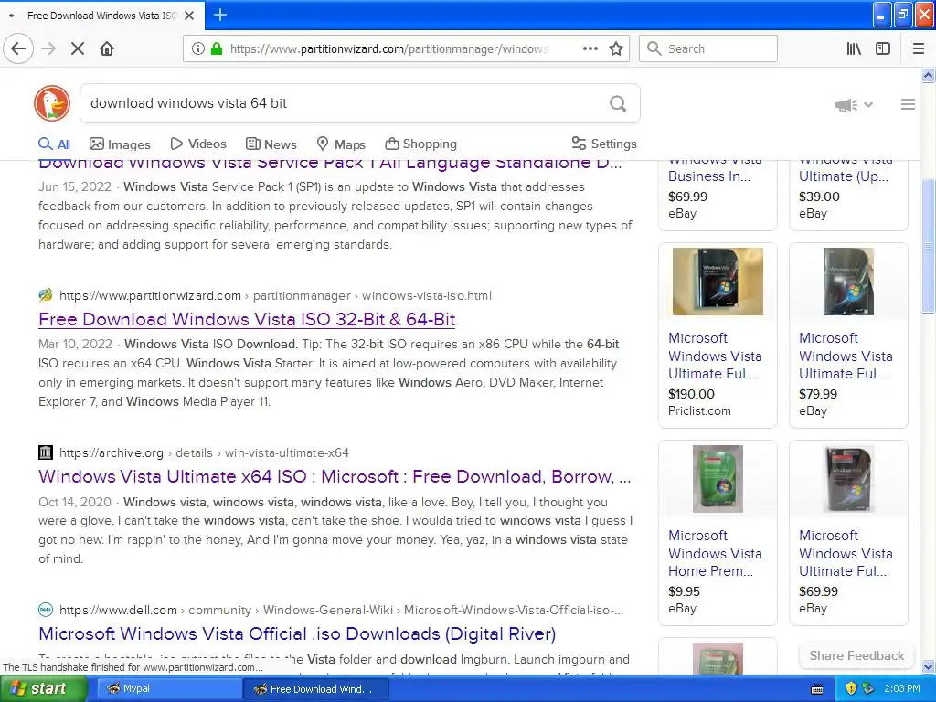Image resolution: width=936 pixels, height=702 pixels.
Task: Switch to the Shopping tab
Action: point(420,144)
